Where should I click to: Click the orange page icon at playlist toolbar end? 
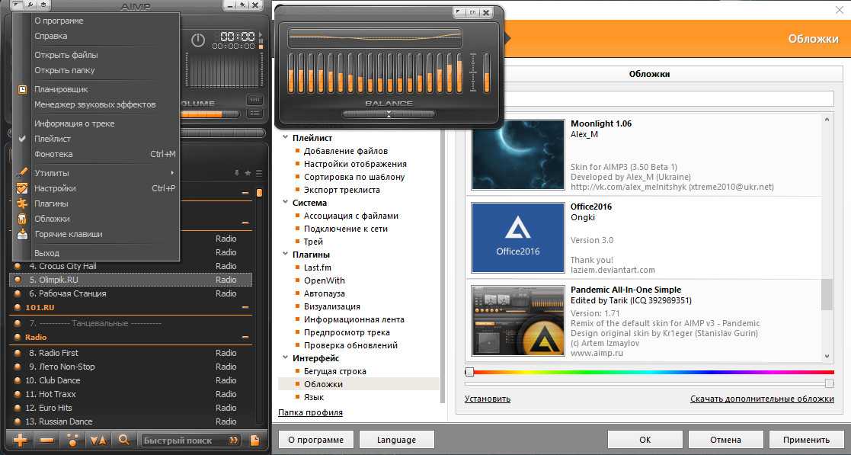coord(254,441)
